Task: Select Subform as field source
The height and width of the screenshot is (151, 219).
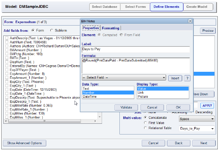Action: 52,30
